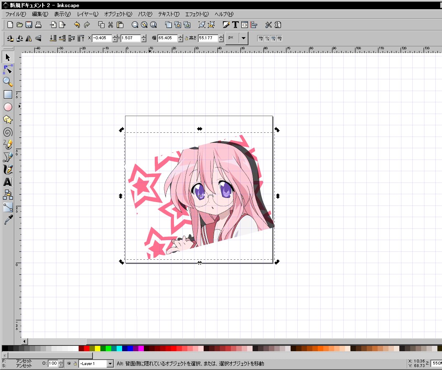
Task: Toggle layer lock in status bar
Action: pos(75,363)
